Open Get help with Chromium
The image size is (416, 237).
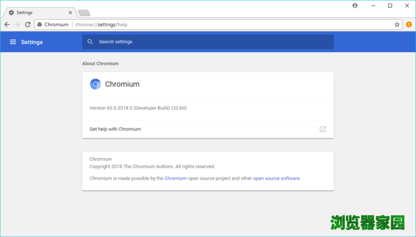tap(208, 129)
